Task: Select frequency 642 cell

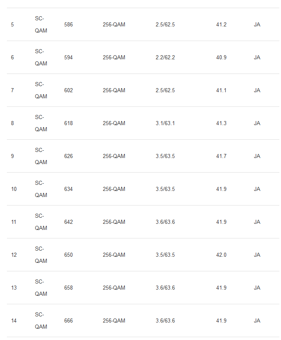Action: tap(68, 222)
